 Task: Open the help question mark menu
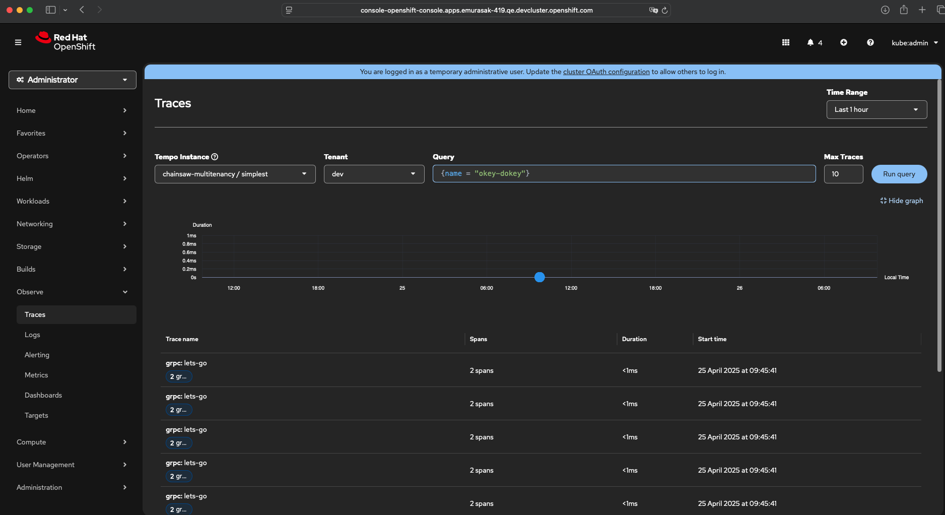click(870, 42)
